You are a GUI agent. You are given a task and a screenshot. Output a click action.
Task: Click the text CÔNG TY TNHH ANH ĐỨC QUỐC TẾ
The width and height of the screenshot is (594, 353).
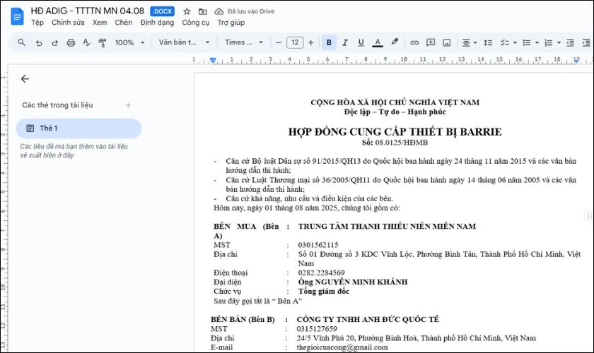click(368, 319)
